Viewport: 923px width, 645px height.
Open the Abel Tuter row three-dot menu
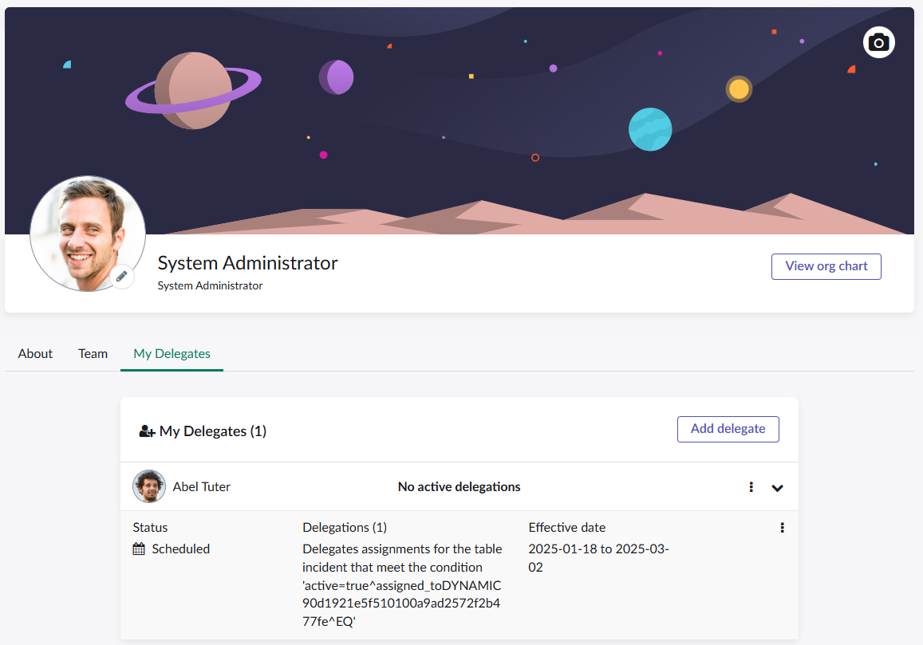point(751,487)
